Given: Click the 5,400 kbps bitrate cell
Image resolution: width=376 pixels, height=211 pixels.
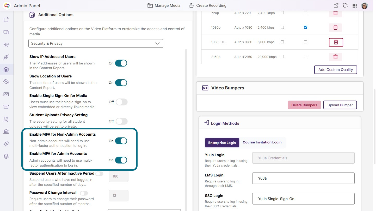Looking at the screenshot, I should (x=266, y=27).
